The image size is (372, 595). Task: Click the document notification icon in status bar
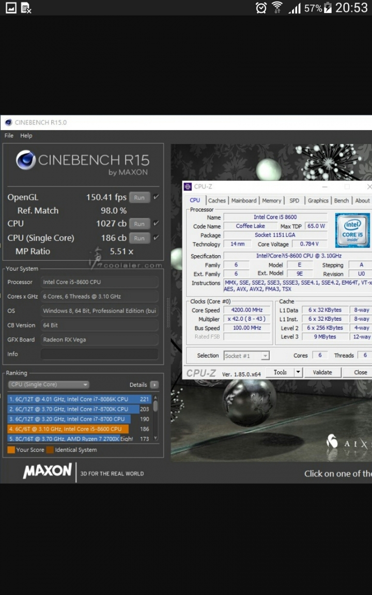tap(26, 7)
